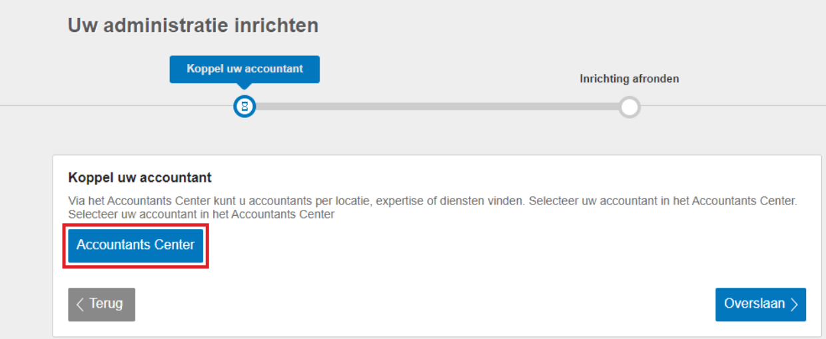The image size is (826, 339).
Task: Click the pointer arrow under the blue step bubble
Action: click(x=244, y=87)
